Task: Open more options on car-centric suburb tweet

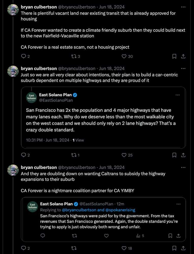Action: 183,68
